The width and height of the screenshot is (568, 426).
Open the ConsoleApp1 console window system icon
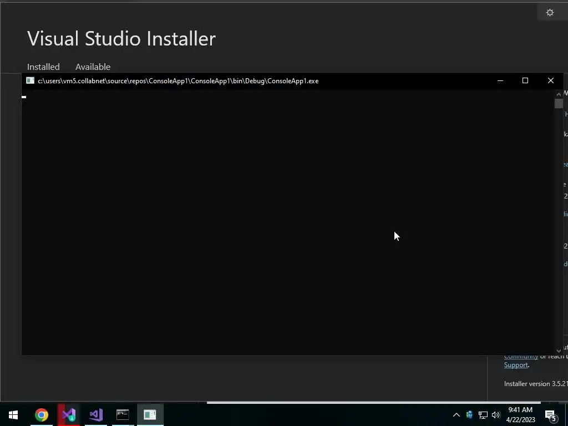[x=30, y=81]
